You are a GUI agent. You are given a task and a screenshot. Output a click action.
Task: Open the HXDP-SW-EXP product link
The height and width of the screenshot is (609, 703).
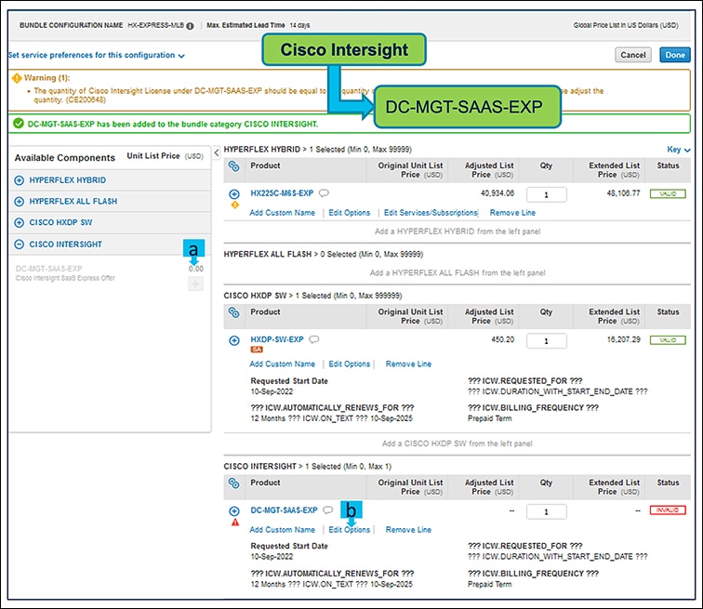pos(276,339)
